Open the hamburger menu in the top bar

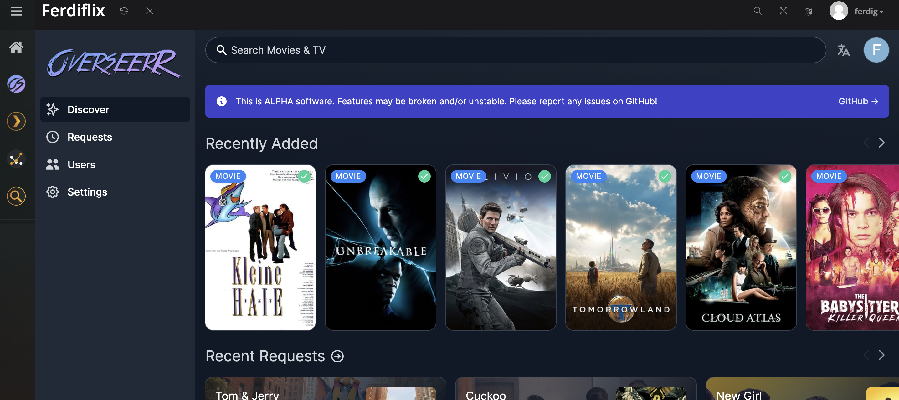coord(16,11)
